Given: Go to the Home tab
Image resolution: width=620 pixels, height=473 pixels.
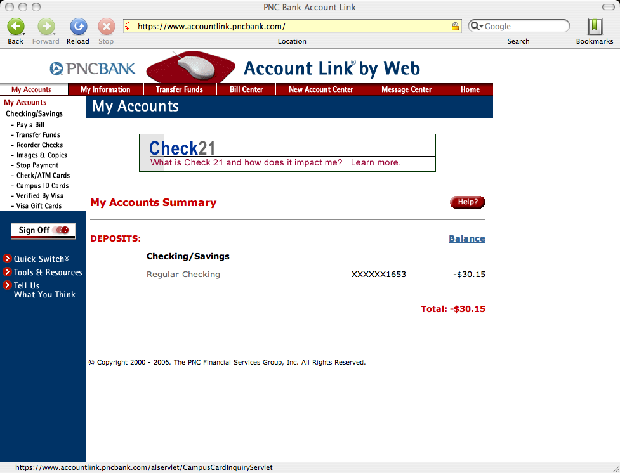Looking at the screenshot, I should tap(470, 89).
